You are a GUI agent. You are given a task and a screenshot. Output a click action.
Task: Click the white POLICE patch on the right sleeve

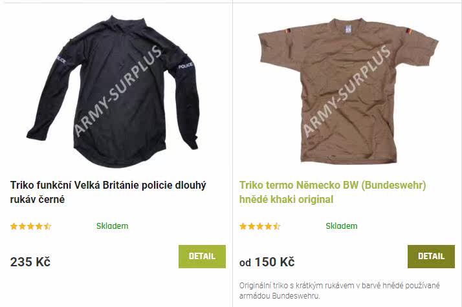coord(186,66)
